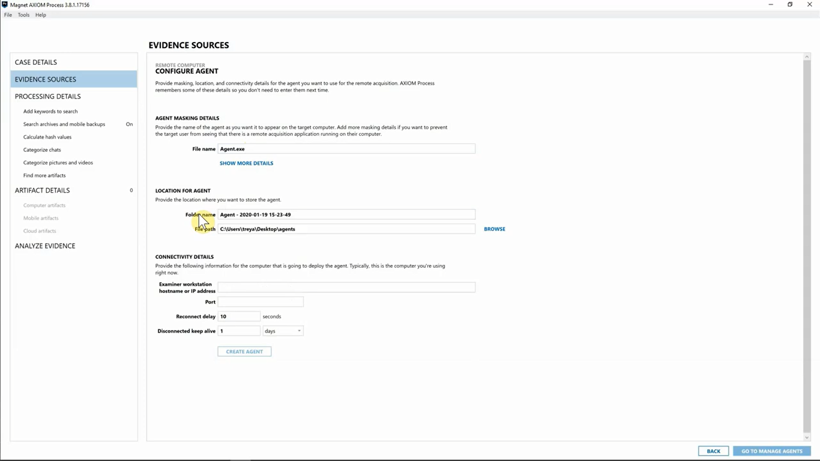Open the Processing Details section

[47, 96]
